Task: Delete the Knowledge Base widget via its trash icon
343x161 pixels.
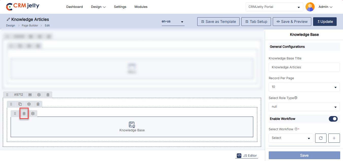Action: click(24, 114)
